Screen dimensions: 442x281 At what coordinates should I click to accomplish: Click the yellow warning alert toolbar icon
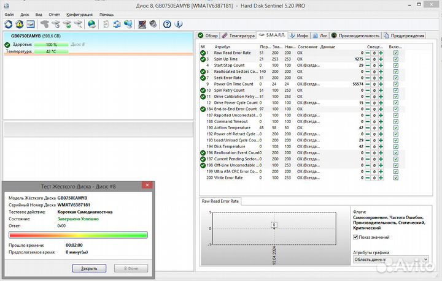tap(20, 24)
